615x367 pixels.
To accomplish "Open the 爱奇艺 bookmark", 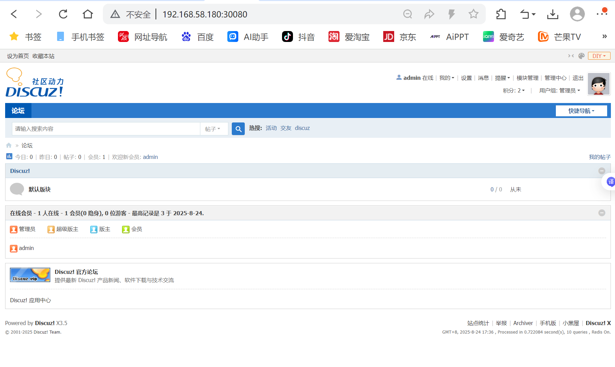I will (x=504, y=36).
